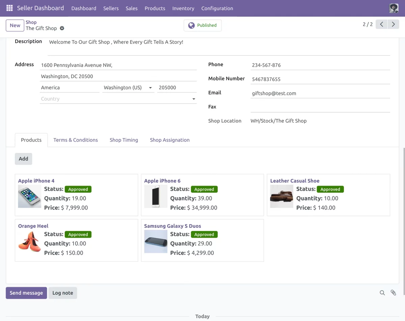The width and height of the screenshot is (405, 321).
Task: Click the search magnifier icon in chatter
Action: (x=382, y=293)
